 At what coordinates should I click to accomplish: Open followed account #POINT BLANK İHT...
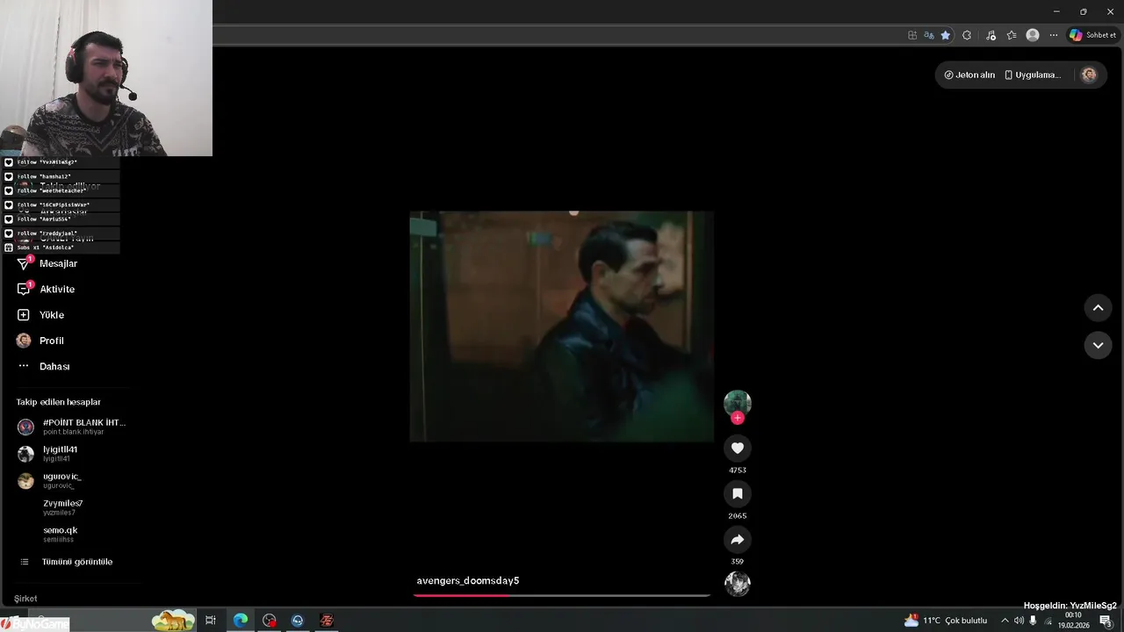pyautogui.click(x=72, y=427)
